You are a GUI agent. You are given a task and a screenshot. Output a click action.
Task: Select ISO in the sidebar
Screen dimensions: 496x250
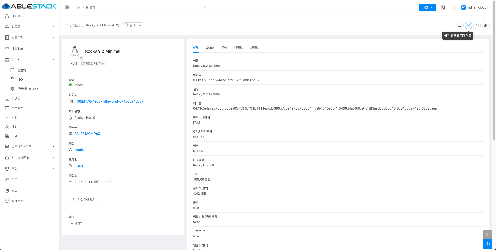pyautogui.click(x=29, y=79)
